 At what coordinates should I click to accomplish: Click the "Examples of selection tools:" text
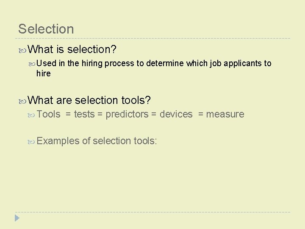coord(97,141)
